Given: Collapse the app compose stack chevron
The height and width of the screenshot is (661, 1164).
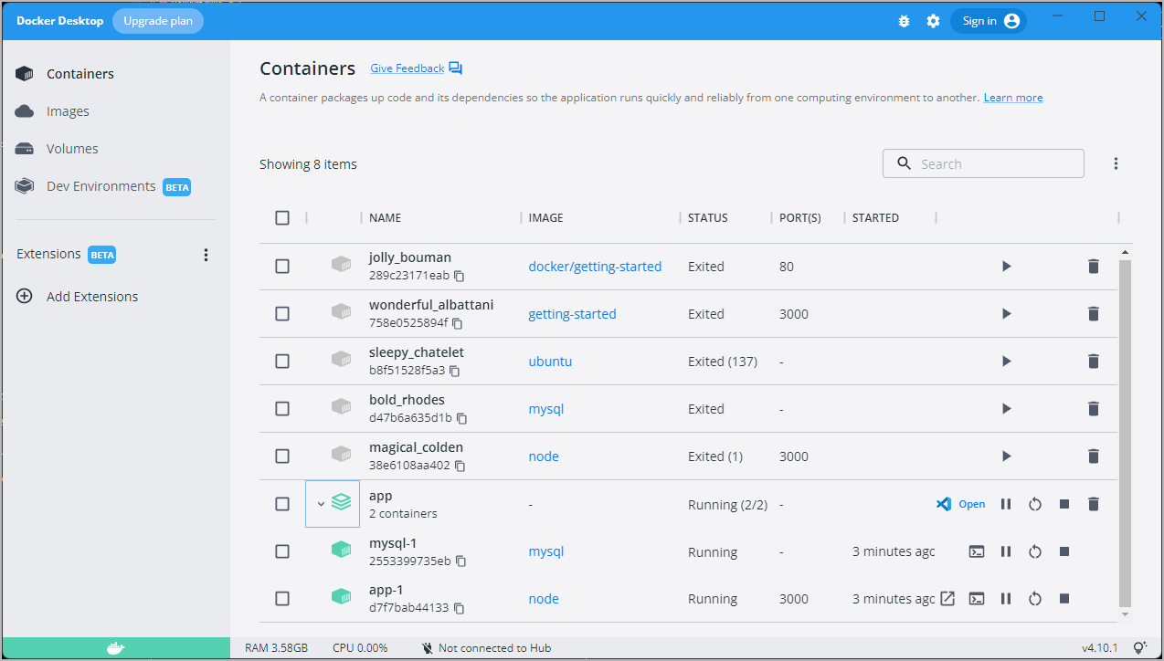Looking at the screenshot, I should [321, 504].
